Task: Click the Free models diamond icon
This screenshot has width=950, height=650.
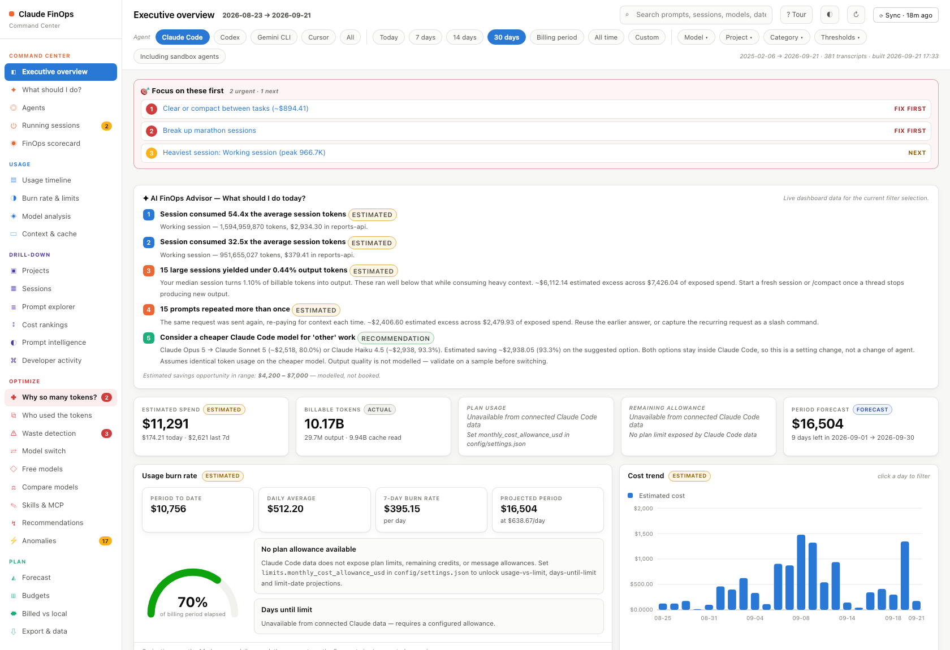Action: click(14, 469)
